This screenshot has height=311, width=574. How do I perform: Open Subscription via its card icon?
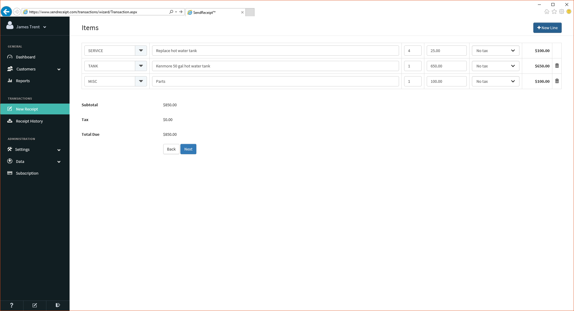coord(10,173)
